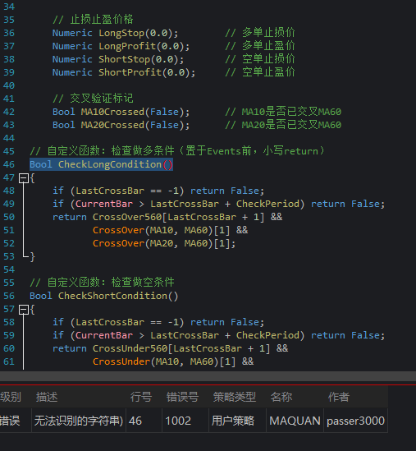Select the error row for line 46
Image resolution: width=416 pixels, height=451 pixels.
pos(194,421)
